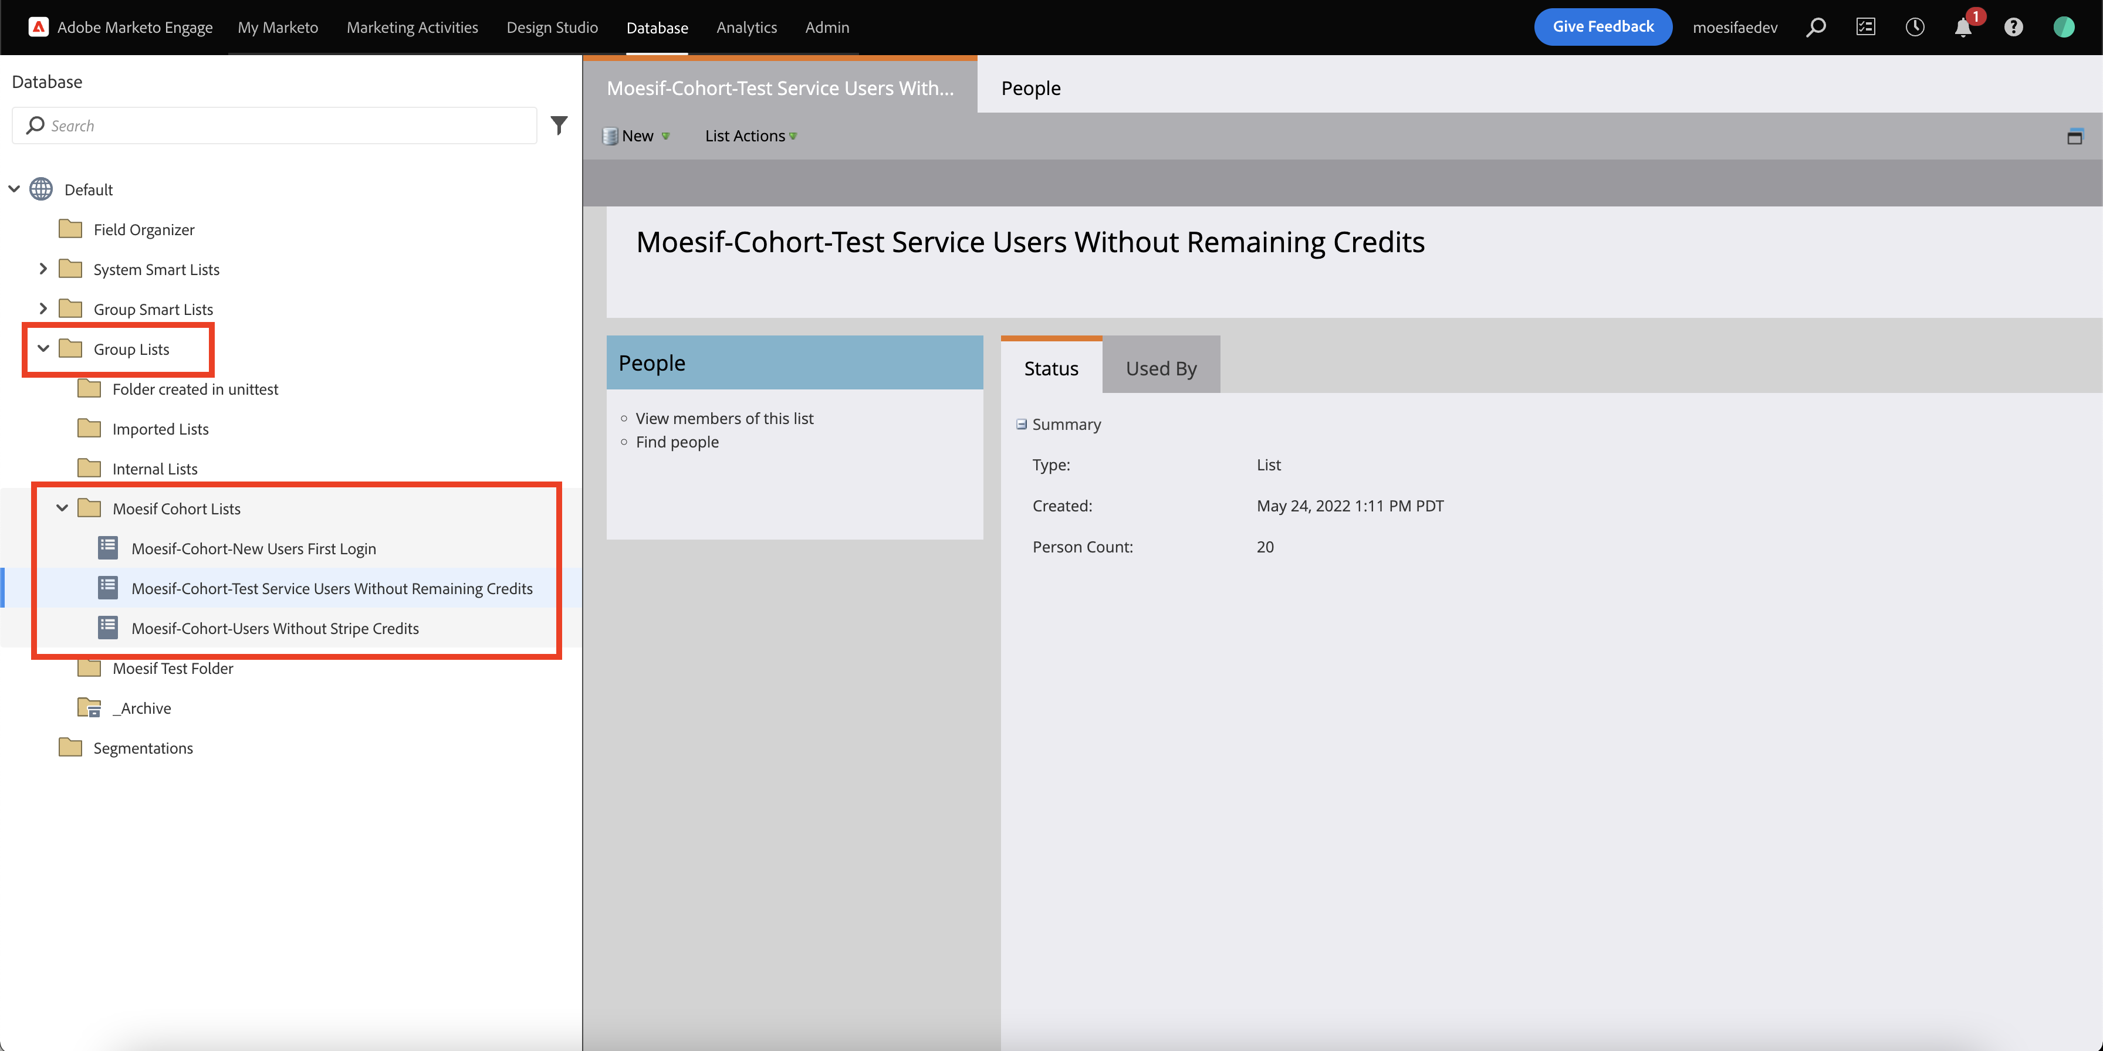Open the checklist tasks icon in header
Screen dimensions: 2103x1051
point(1865,27)
